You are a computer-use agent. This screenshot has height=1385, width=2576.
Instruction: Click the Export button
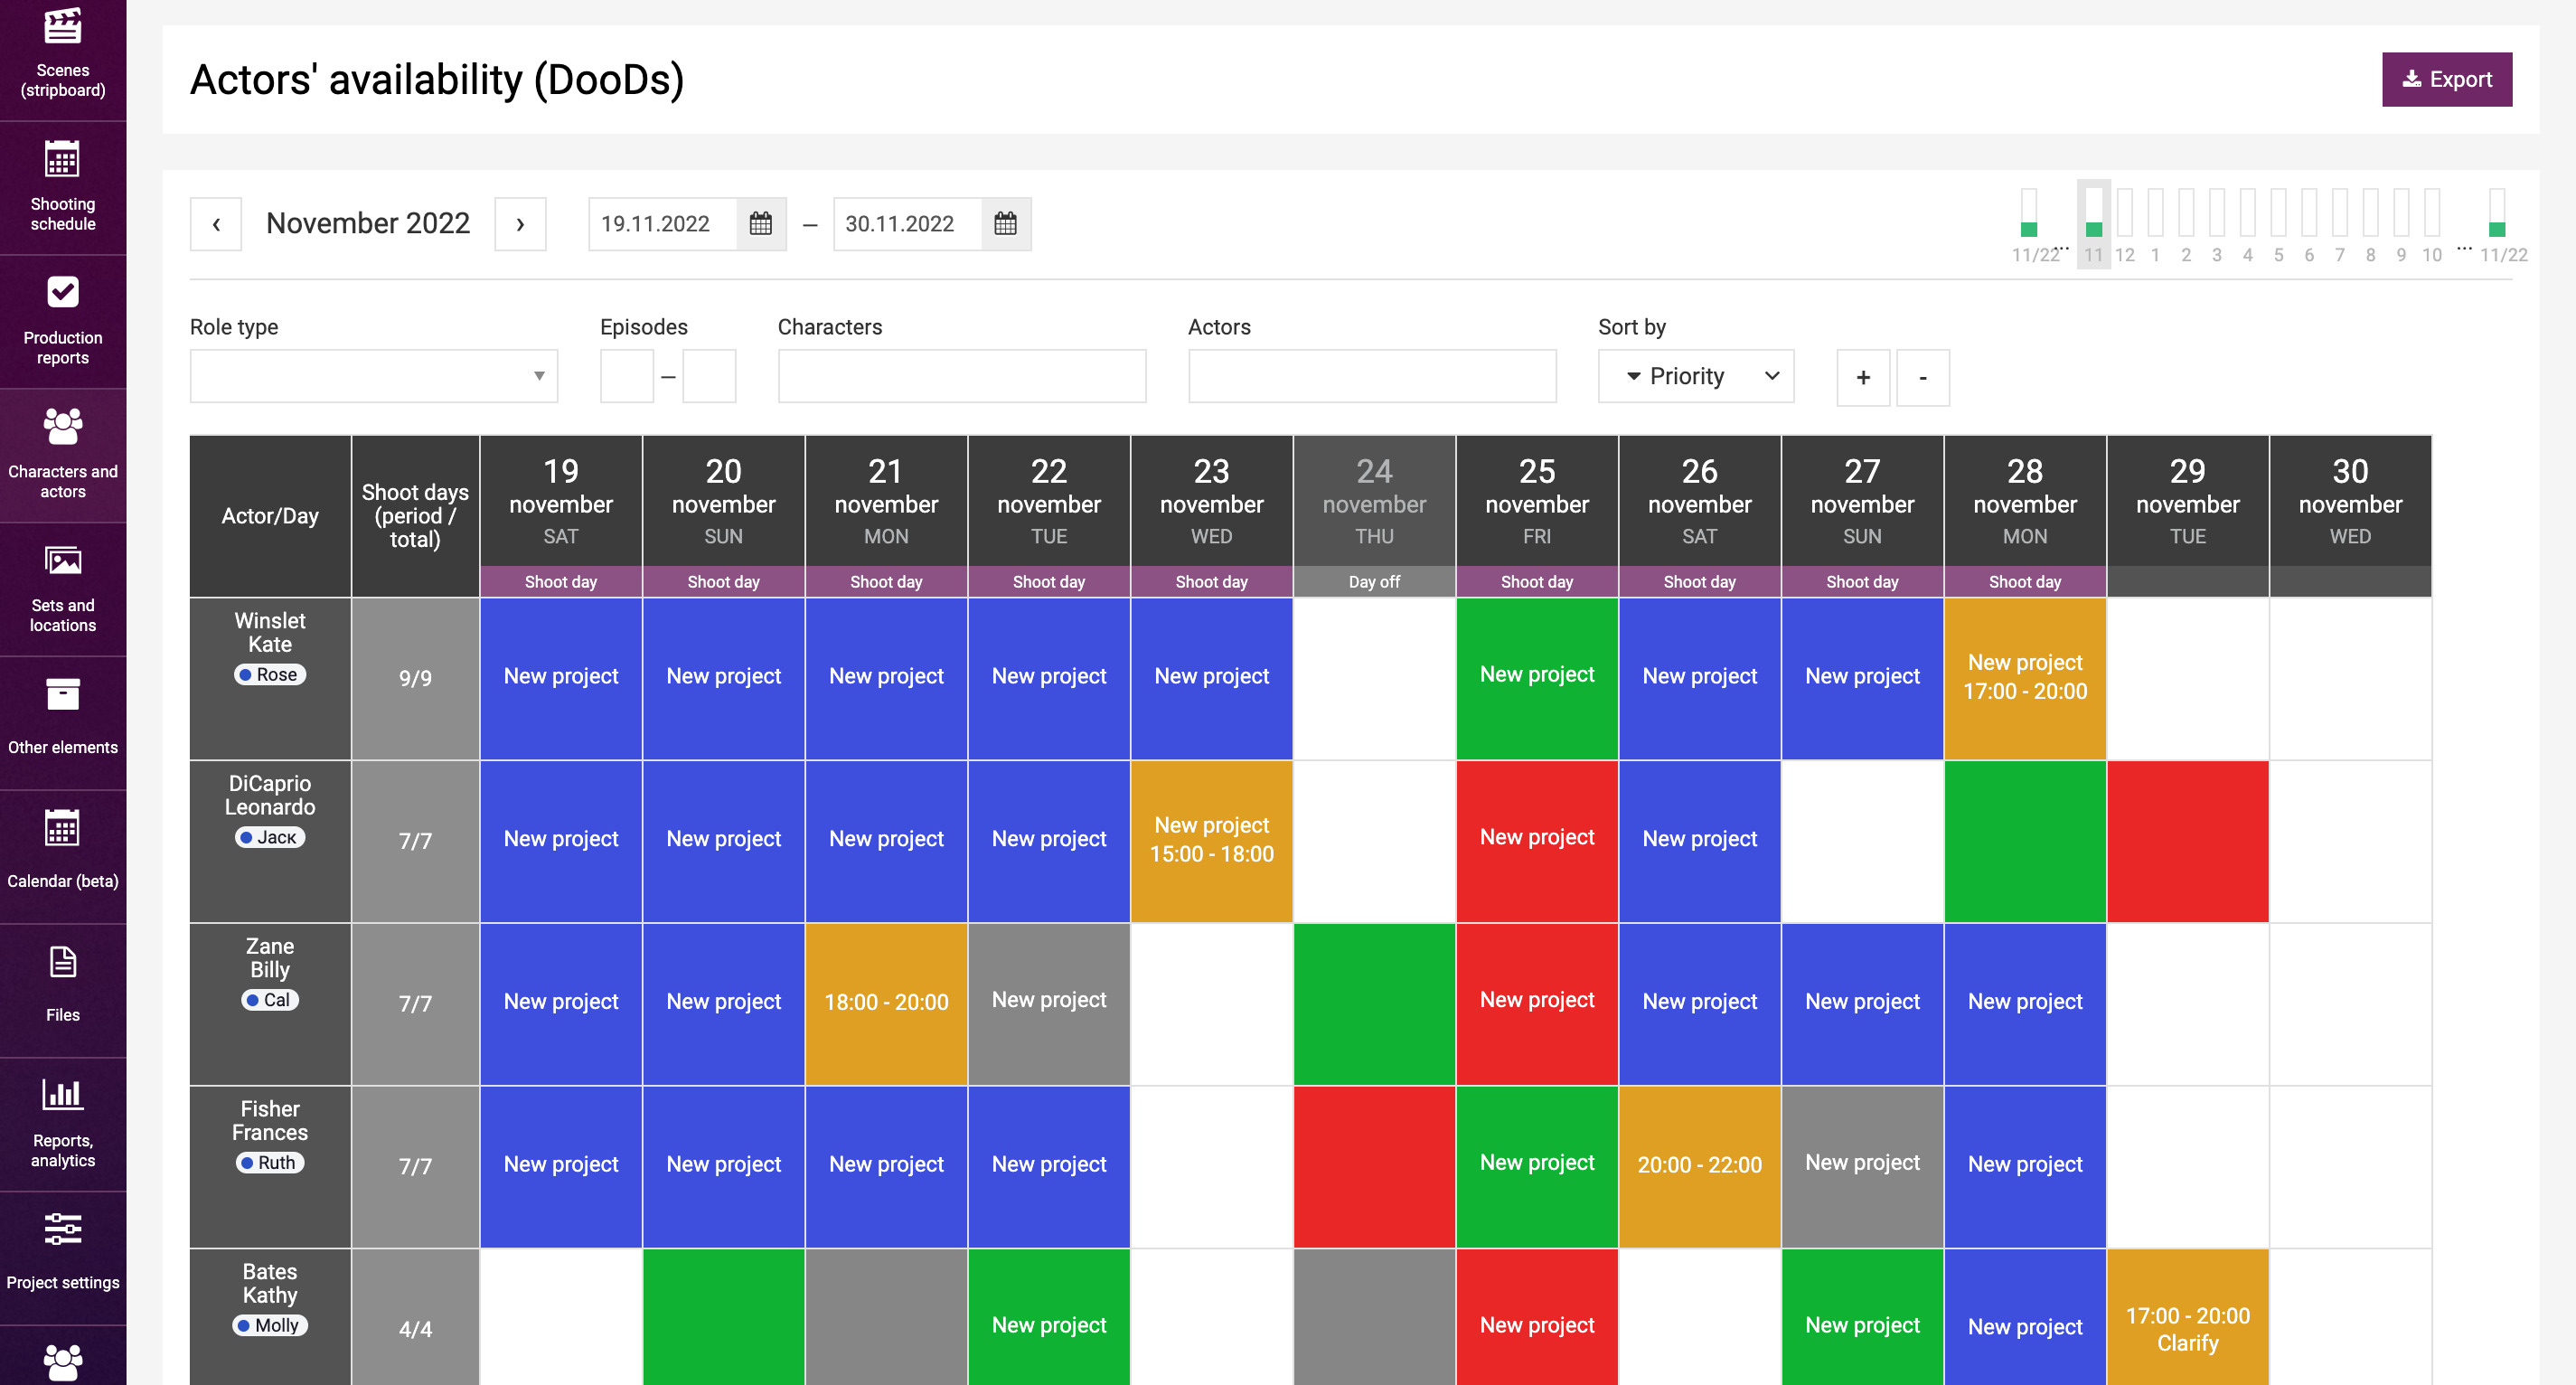(2445, 79)
